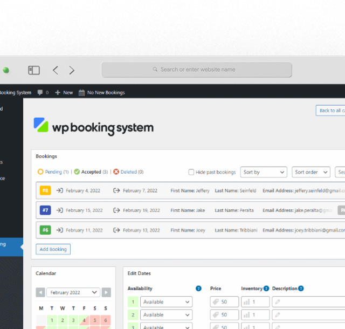Go back with the browser back arrow

(55, 70)
